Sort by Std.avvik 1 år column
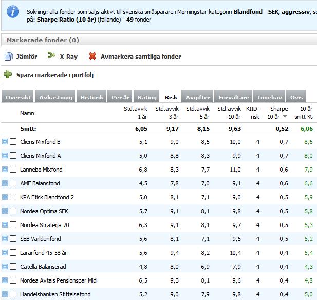This screenshot has width=317, height=300. coord(136,113)
